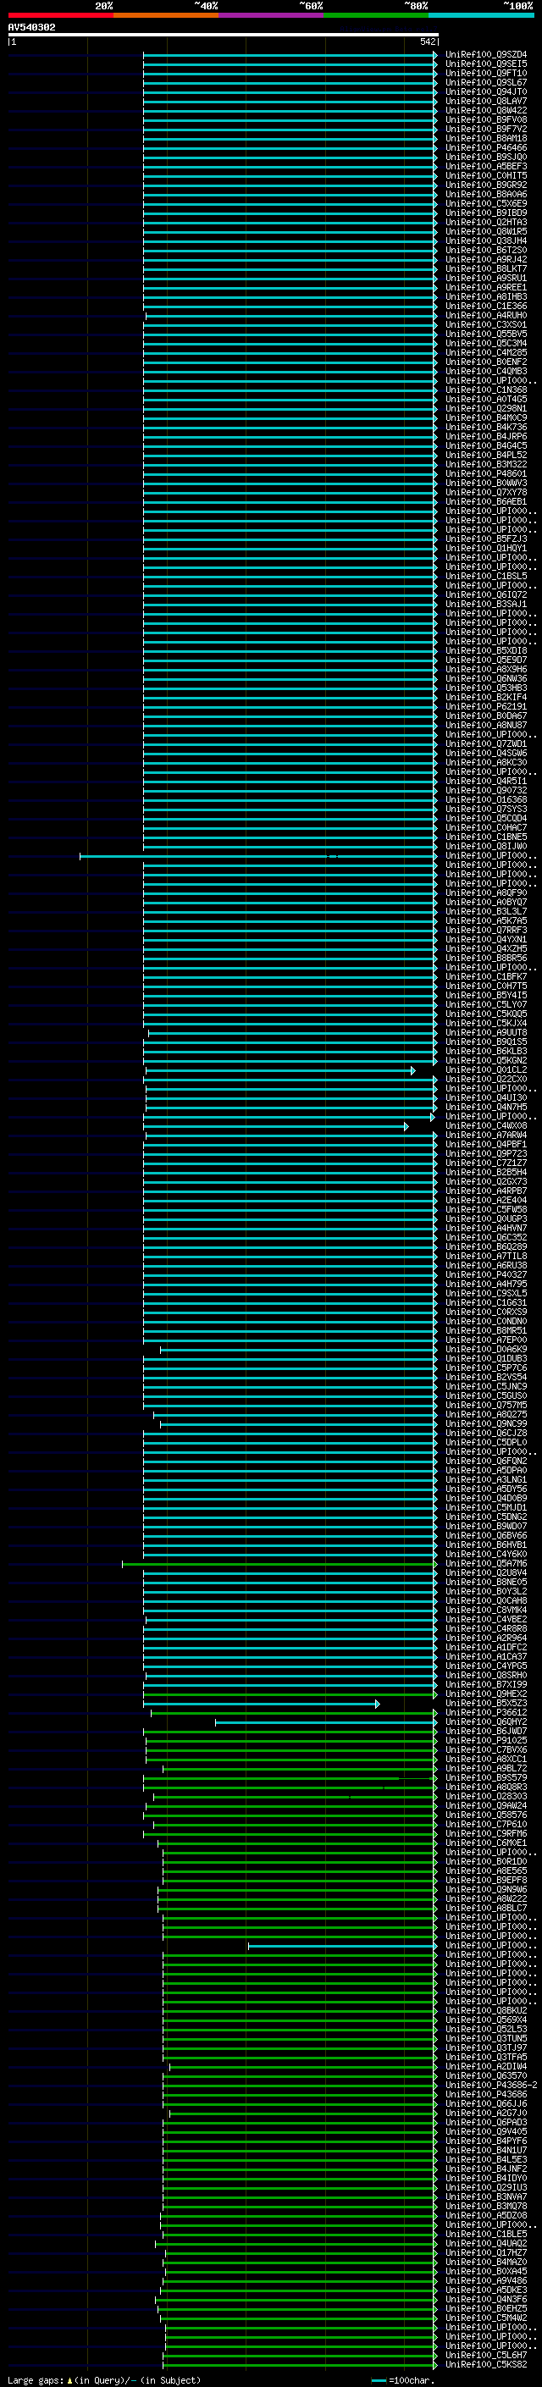Screen dimensions: 542x2387
Task: Select the label UniRef100_A5BEF3
Action: [486, 167]
